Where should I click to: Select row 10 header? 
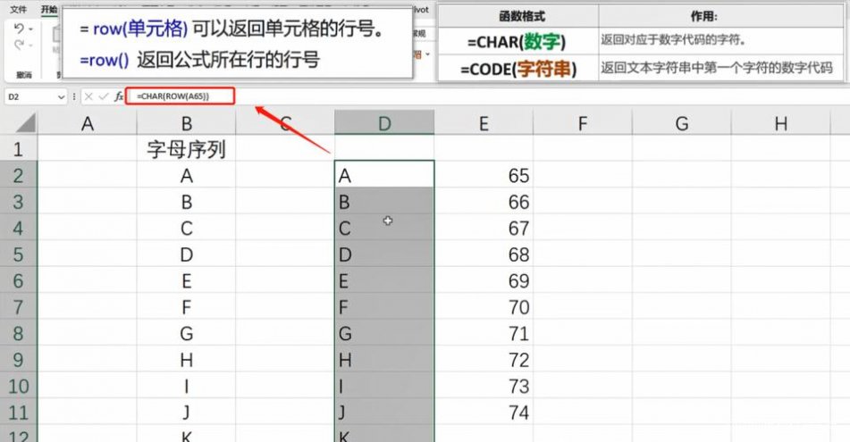(x=19, y=386)
